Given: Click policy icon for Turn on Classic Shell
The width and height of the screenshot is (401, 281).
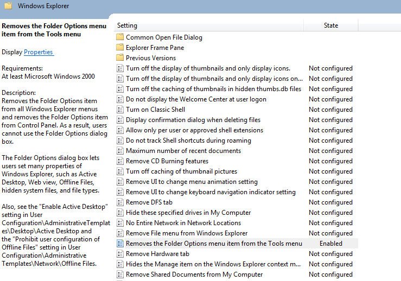Looking at the screenshot, I should tap(120, 110).
